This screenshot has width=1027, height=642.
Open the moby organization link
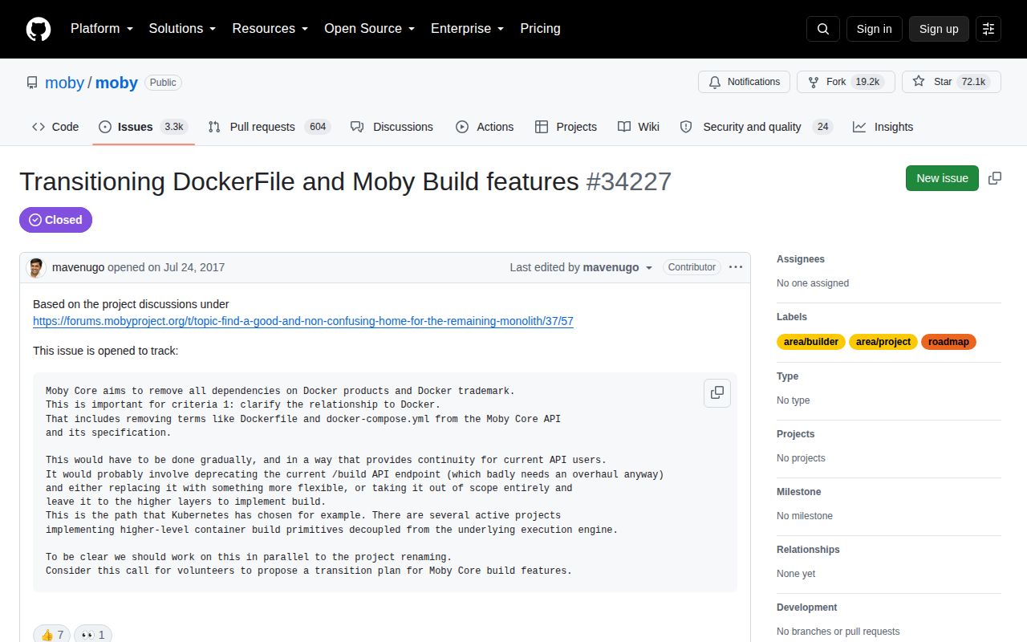[64, 83]
